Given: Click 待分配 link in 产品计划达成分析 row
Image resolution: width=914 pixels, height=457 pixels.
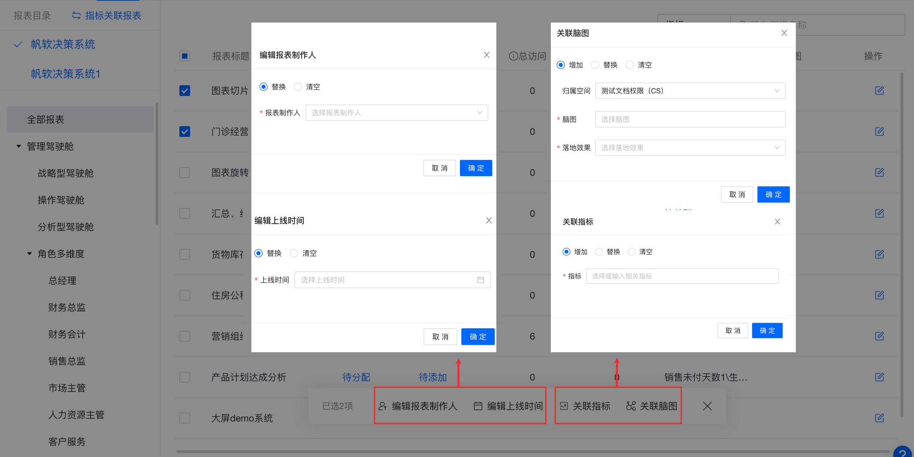Looking at the screenshot, I should coord(356,377).
